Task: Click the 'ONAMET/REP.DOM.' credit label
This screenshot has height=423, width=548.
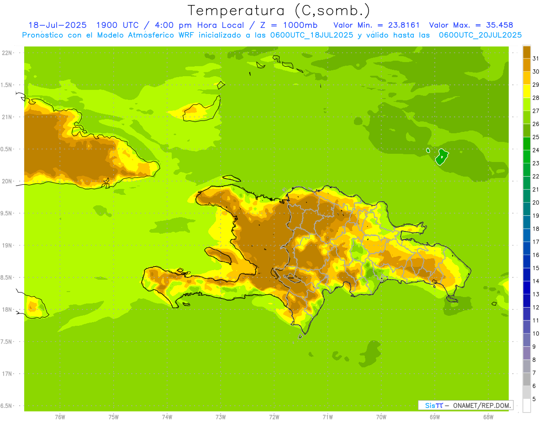Action: click(x=481, y=405)
